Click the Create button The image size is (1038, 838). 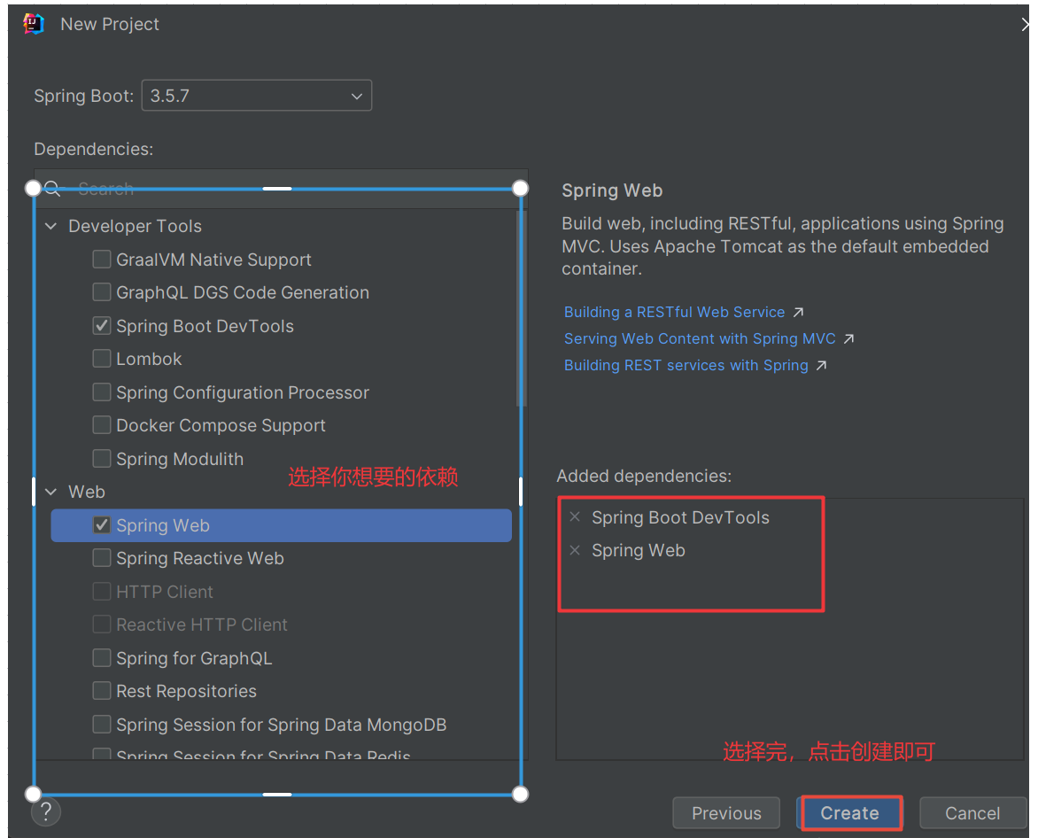coord(850,813)
